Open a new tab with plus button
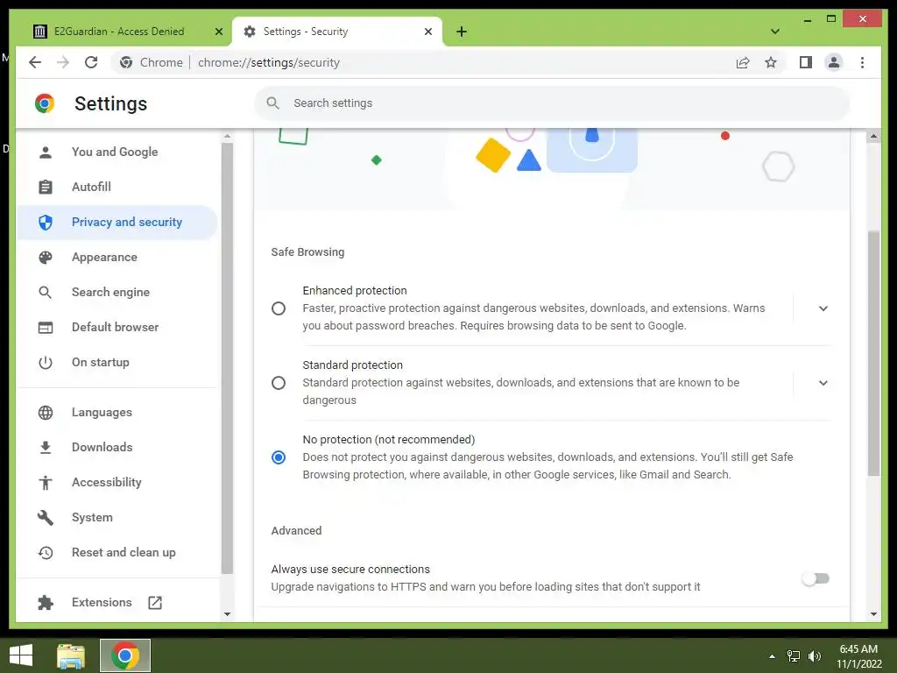The width and height of the screenshot is (897, 673). [x=462, y=32]
